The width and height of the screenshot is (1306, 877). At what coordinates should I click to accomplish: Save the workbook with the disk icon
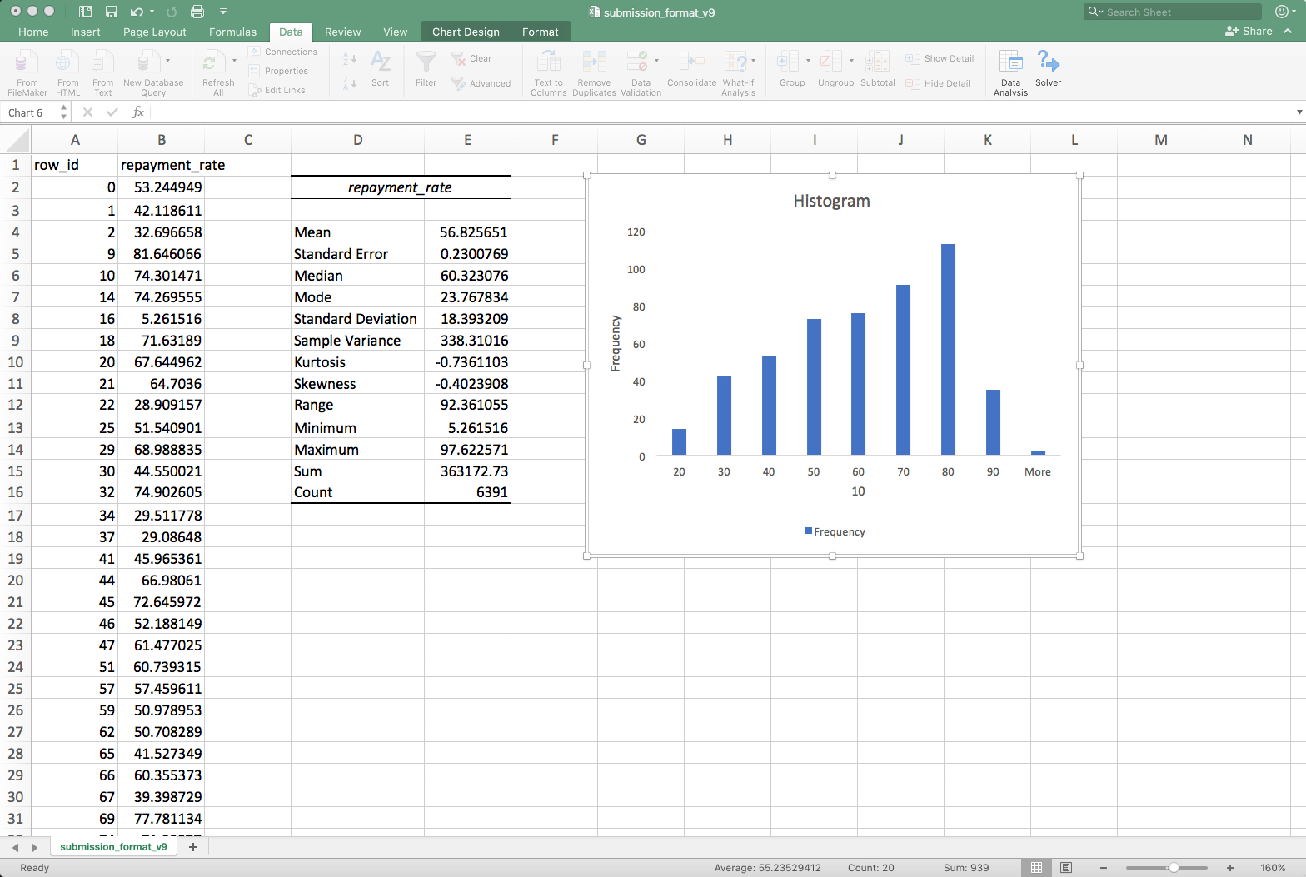pyautogui.click(x=112, y=12)
